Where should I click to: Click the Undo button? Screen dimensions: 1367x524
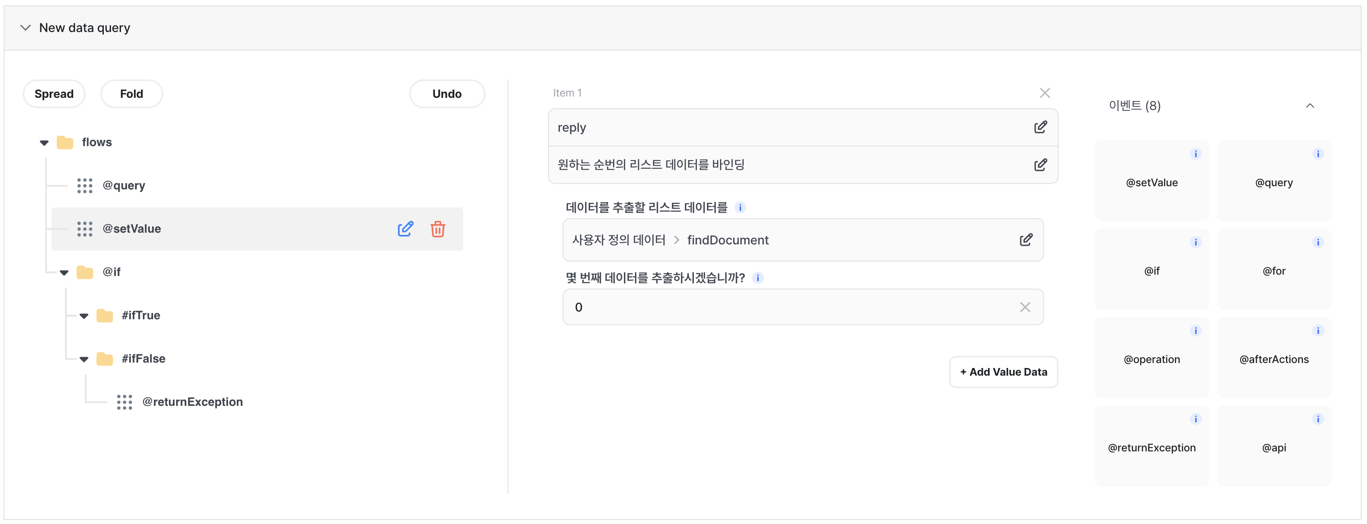446,94
